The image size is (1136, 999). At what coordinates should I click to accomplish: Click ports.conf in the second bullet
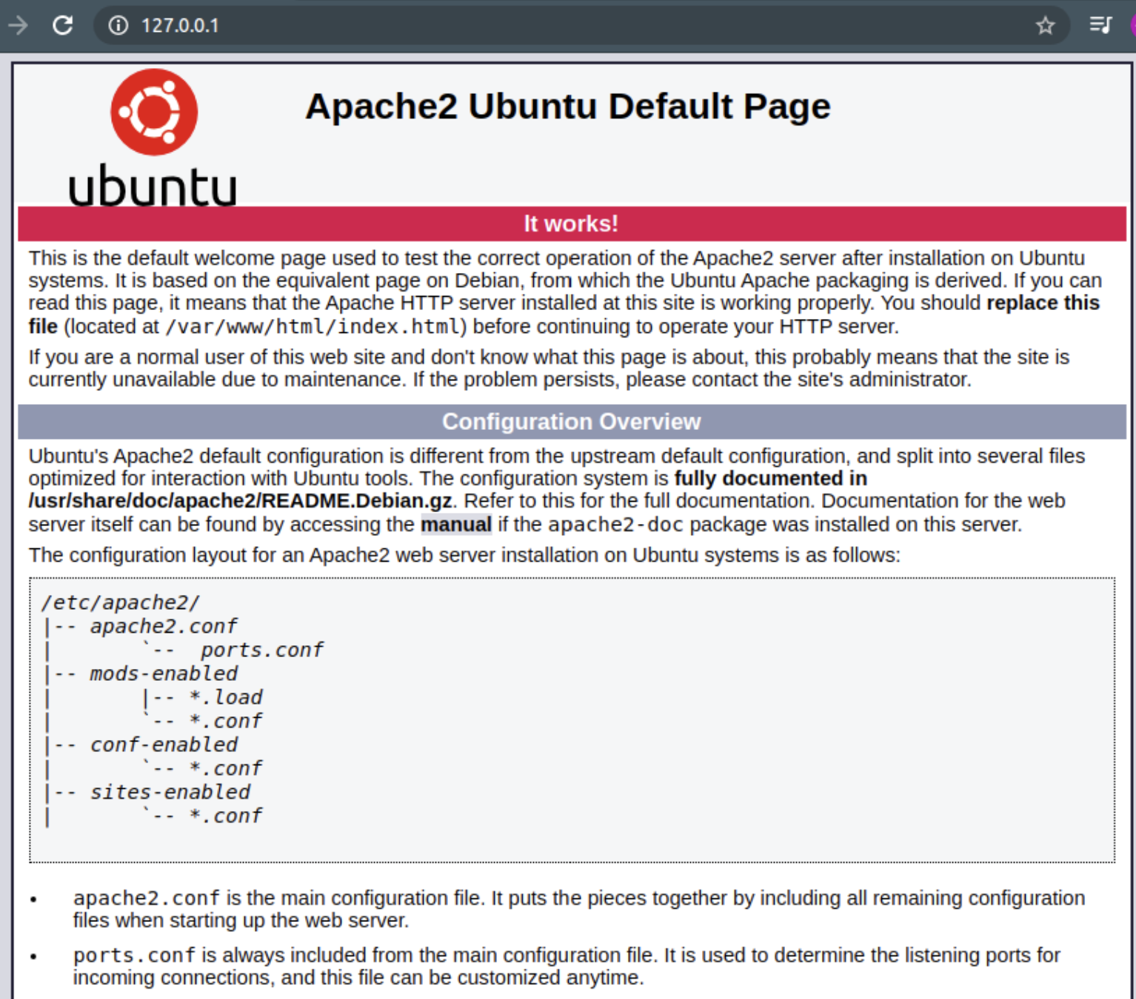tap(134, 955)
